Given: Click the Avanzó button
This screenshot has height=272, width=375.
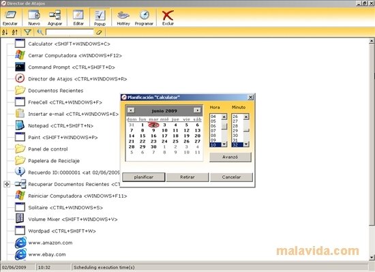Looking at the screenshot, I should (x=230, y=157).
